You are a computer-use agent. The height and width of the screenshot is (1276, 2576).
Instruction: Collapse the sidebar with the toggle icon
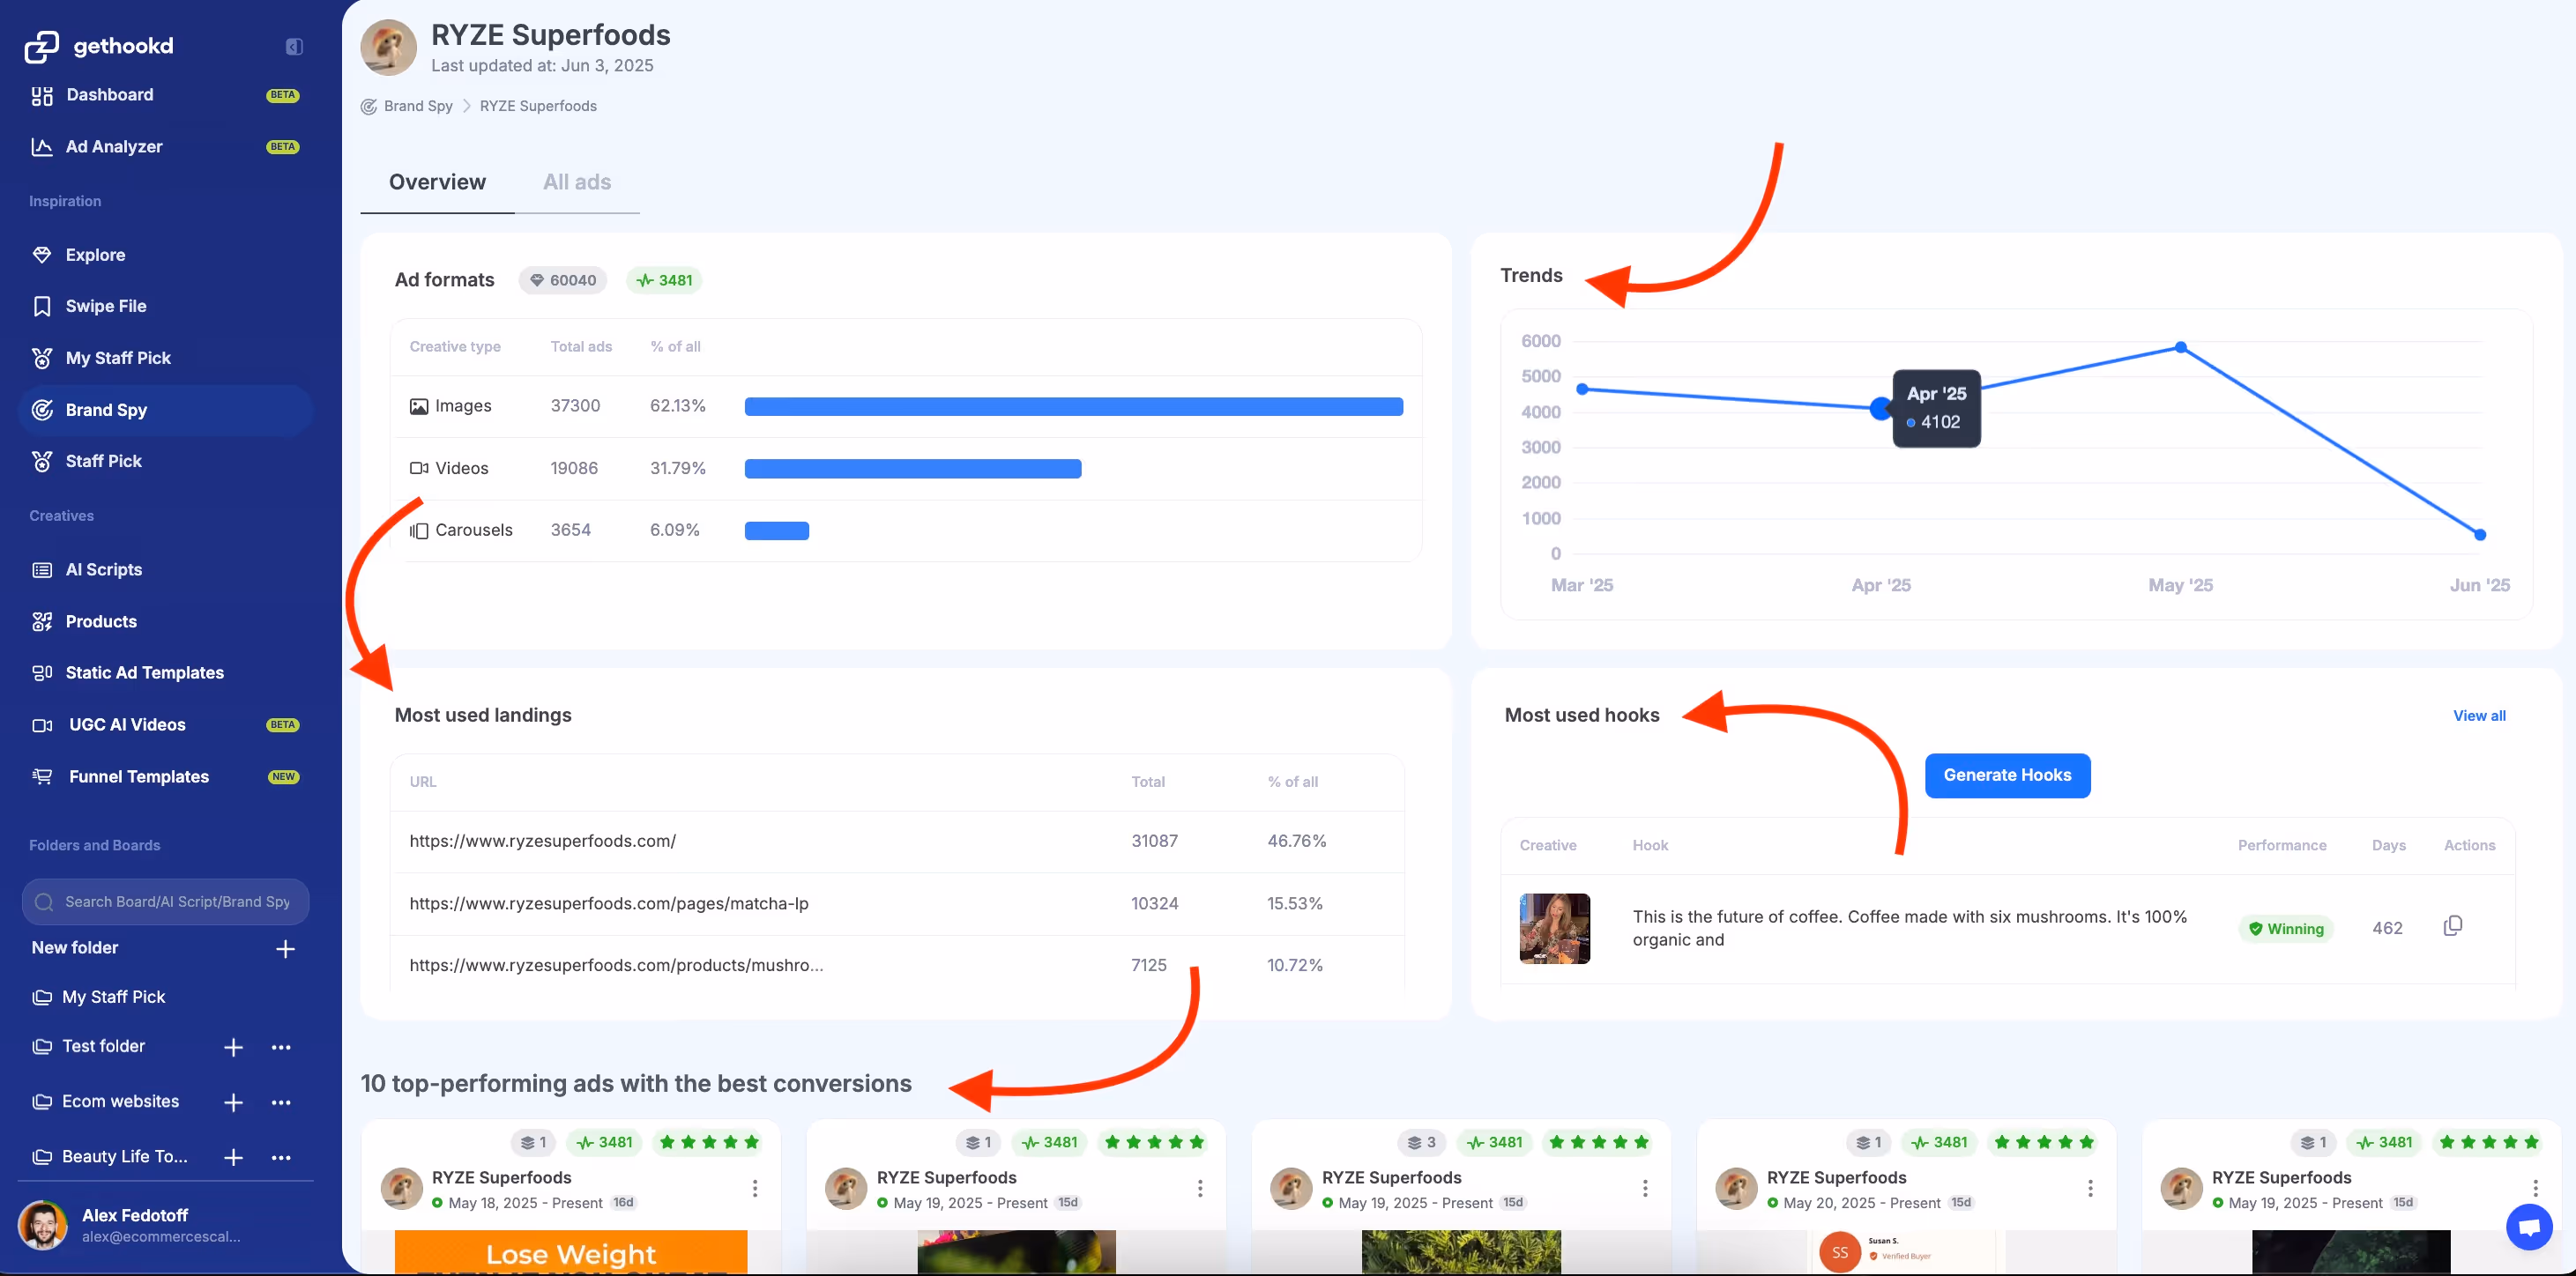click(294, 47)
